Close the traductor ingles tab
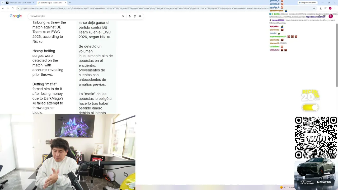 click(65, 3)
